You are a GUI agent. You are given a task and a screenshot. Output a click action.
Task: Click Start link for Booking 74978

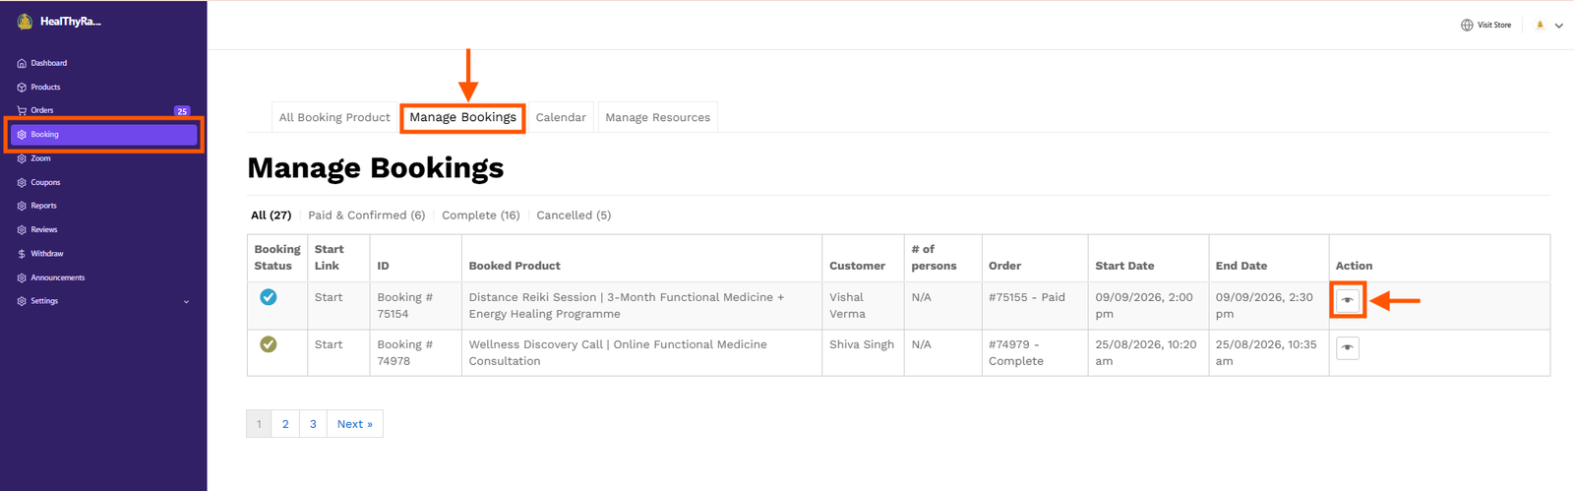(329, 344)
